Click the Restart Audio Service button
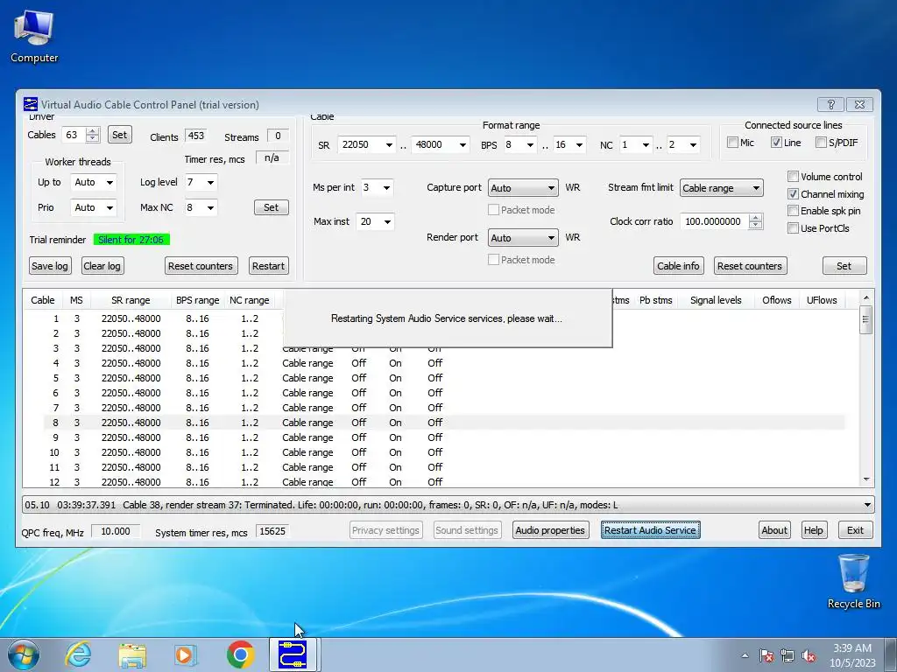This screenshot has width=897, height=672. [651, 530]
